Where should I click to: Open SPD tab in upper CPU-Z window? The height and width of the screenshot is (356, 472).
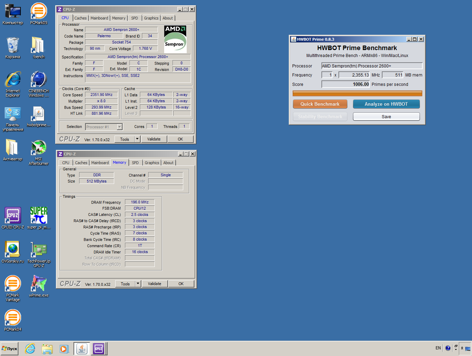pos(135,18)
